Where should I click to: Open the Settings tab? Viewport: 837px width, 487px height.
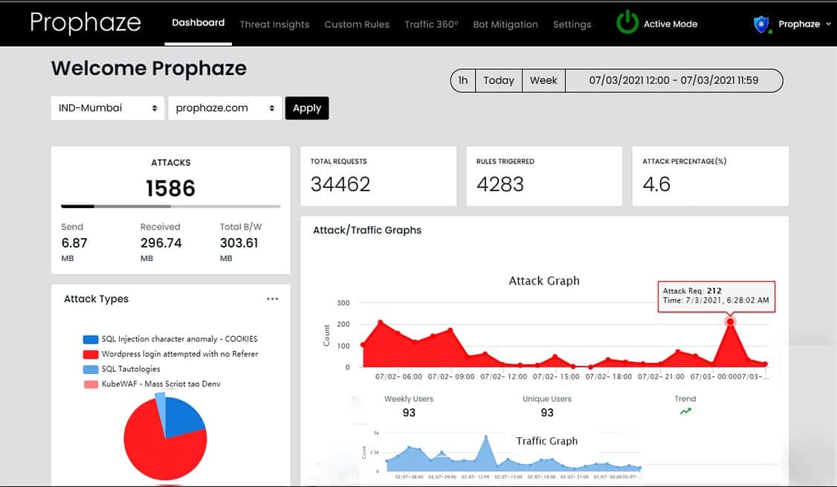(x=572, y=25)
